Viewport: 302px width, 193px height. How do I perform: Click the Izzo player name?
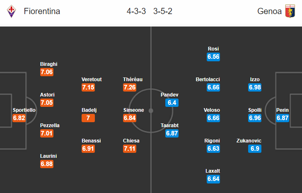click(x=255, y=80)
